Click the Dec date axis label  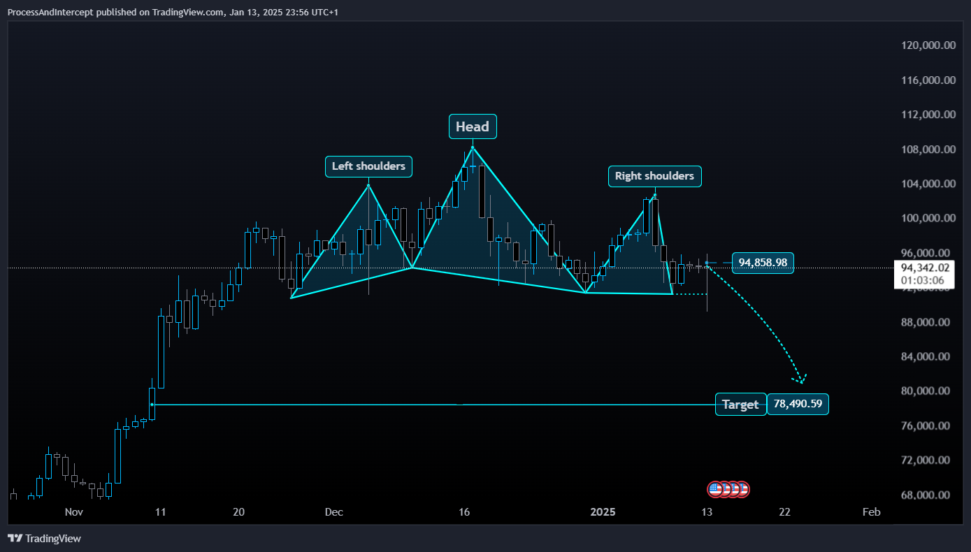pos(333,511)
